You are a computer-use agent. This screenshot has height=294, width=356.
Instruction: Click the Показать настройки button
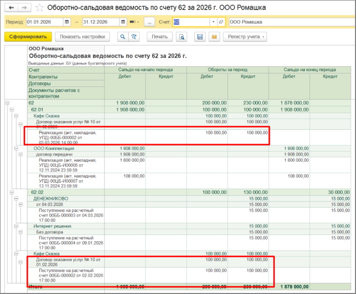click(x=82, y=37)
